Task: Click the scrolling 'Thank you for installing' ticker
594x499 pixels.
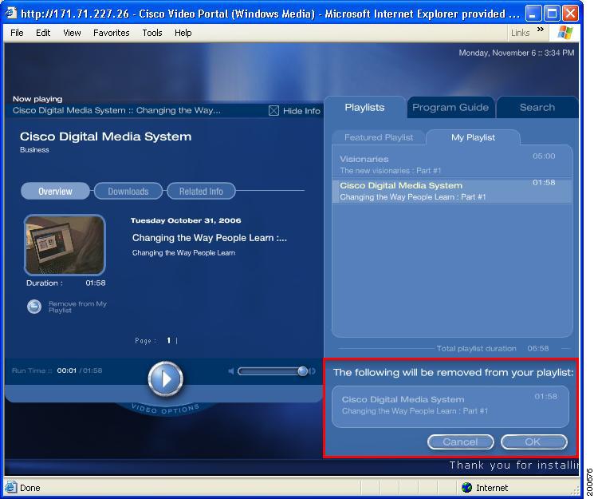Action: [513, 465]
